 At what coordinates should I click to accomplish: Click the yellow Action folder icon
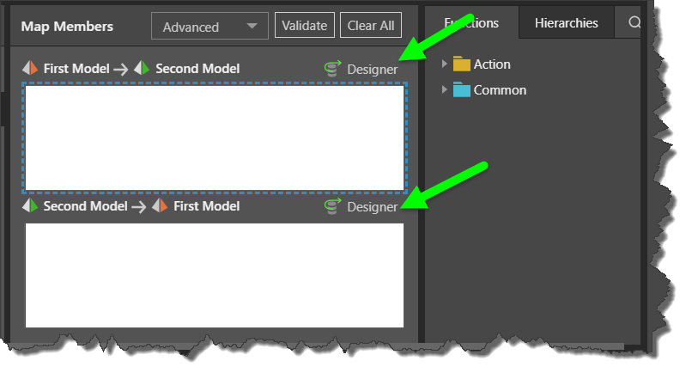coord(462,64)
